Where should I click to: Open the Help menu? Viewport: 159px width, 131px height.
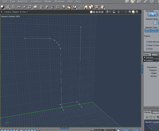78,1
